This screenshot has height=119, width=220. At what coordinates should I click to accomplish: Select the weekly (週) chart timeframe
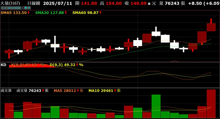point(26,8)
